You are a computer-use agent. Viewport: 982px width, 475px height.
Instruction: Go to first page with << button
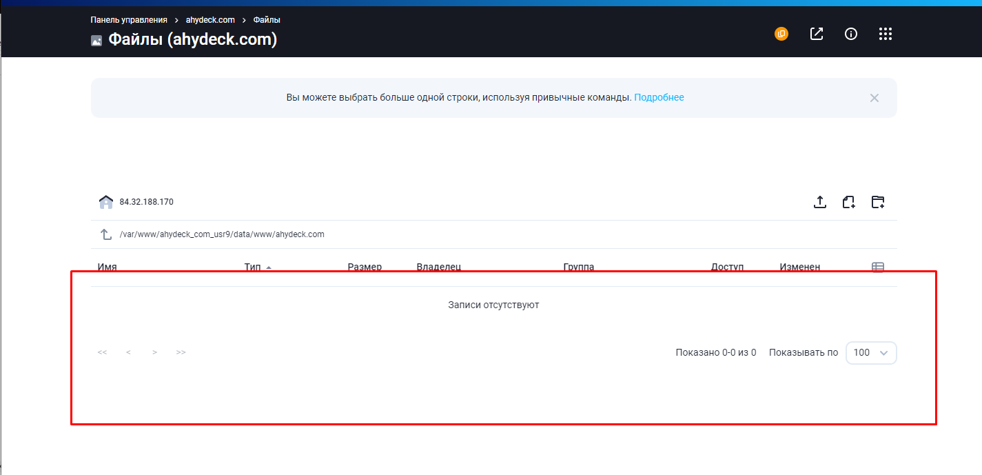point(103,352)
